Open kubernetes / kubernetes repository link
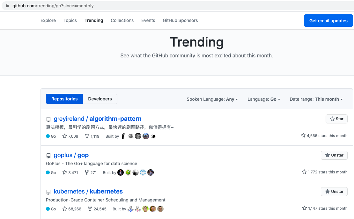Screen dimensions: 354x219 pos(88,192)
